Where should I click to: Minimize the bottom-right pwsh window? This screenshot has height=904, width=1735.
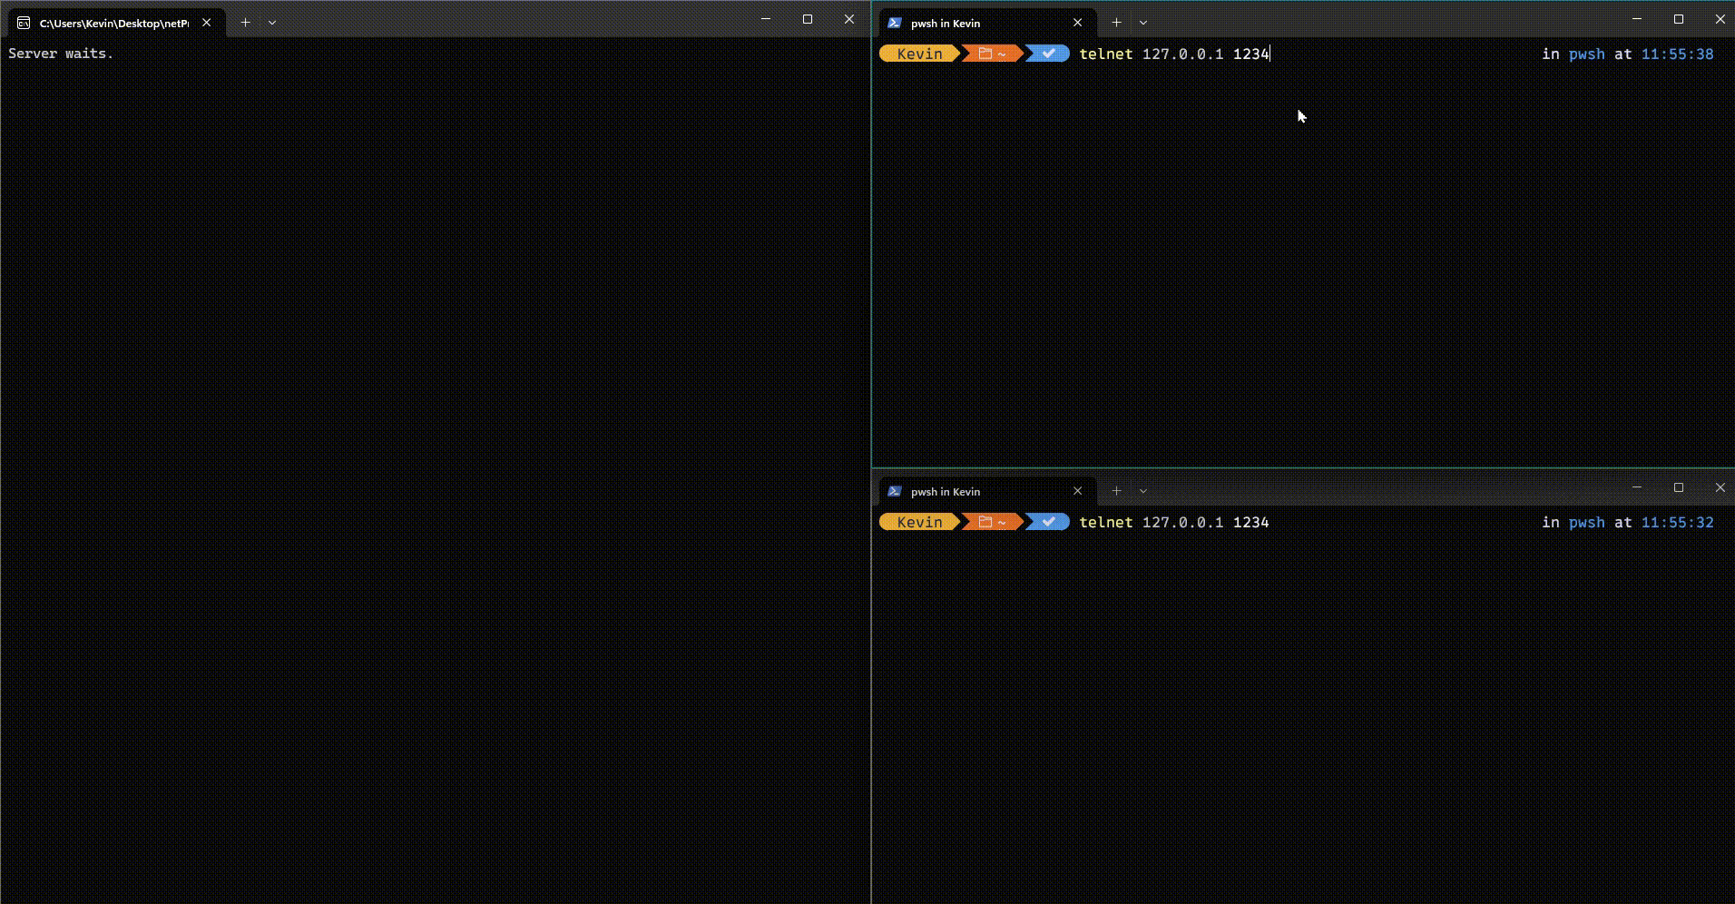pos(1637,487)
